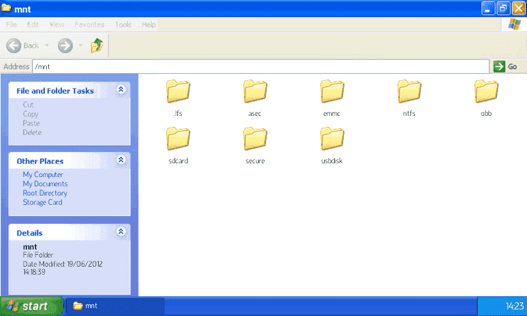Click the taskbar clock 14:23
The height and width of the screenshot is (316, 527).
514,306
